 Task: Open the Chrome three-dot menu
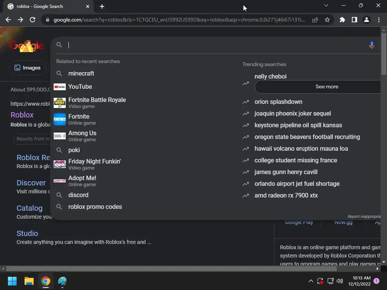379,20
